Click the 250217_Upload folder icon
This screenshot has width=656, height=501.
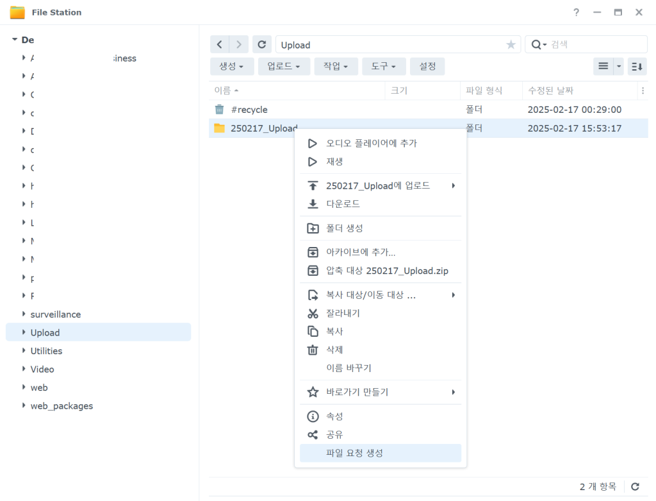(219, 128)
